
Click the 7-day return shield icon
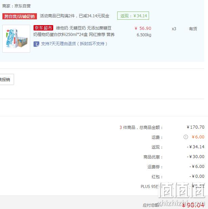36,44
